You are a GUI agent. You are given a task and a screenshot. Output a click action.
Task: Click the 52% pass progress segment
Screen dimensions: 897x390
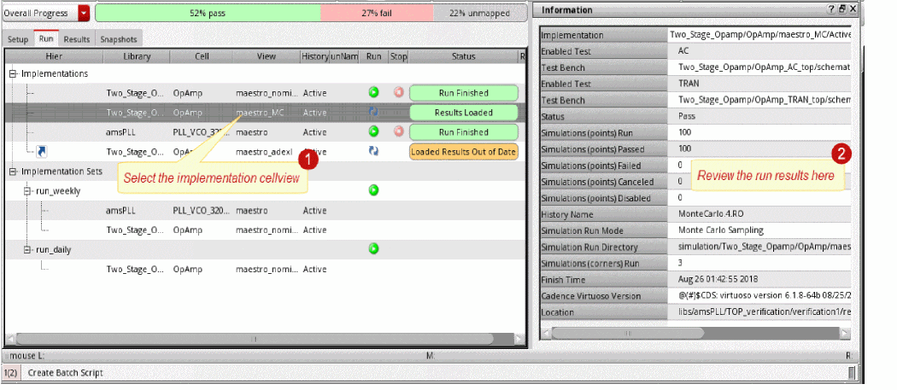(207, 13)
